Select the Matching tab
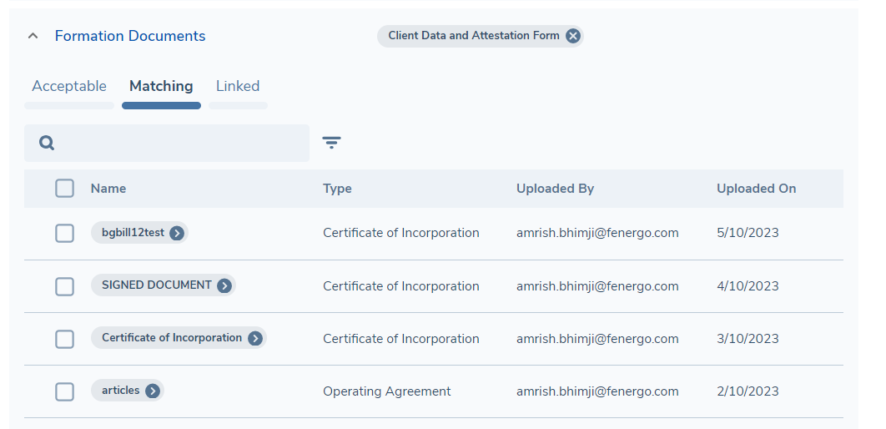886x429 pixels. 161,86
